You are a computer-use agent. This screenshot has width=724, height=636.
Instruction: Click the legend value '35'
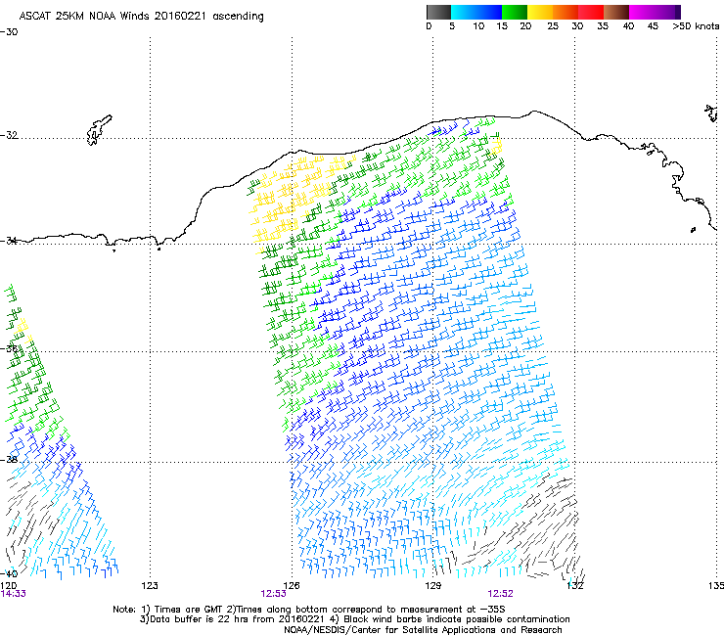pyautogui.click(x=603, y=26)
